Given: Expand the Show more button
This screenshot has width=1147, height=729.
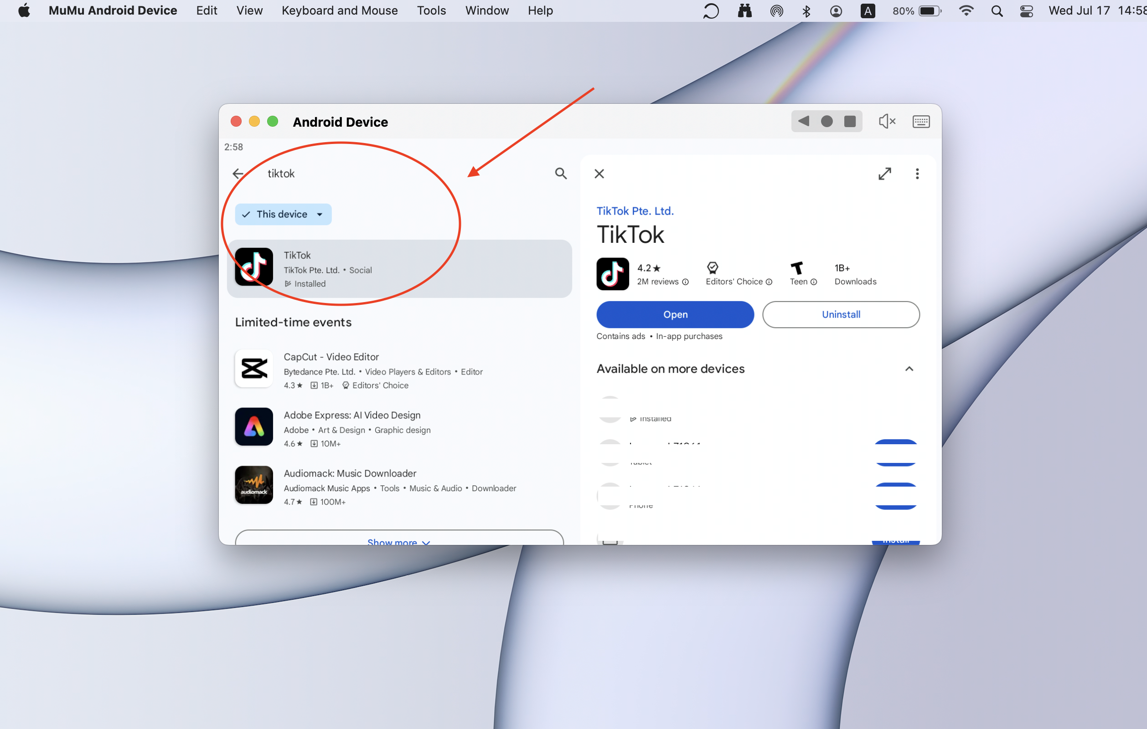Looking at the screenshot, I should click(x=399, y=538).
